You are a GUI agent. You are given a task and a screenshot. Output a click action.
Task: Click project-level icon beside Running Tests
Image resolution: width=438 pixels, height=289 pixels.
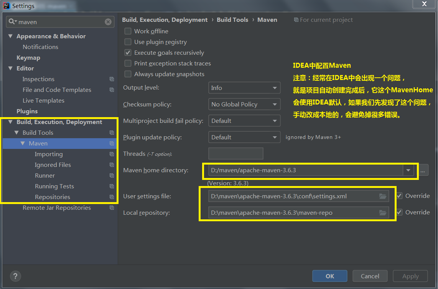pos(112,186)
